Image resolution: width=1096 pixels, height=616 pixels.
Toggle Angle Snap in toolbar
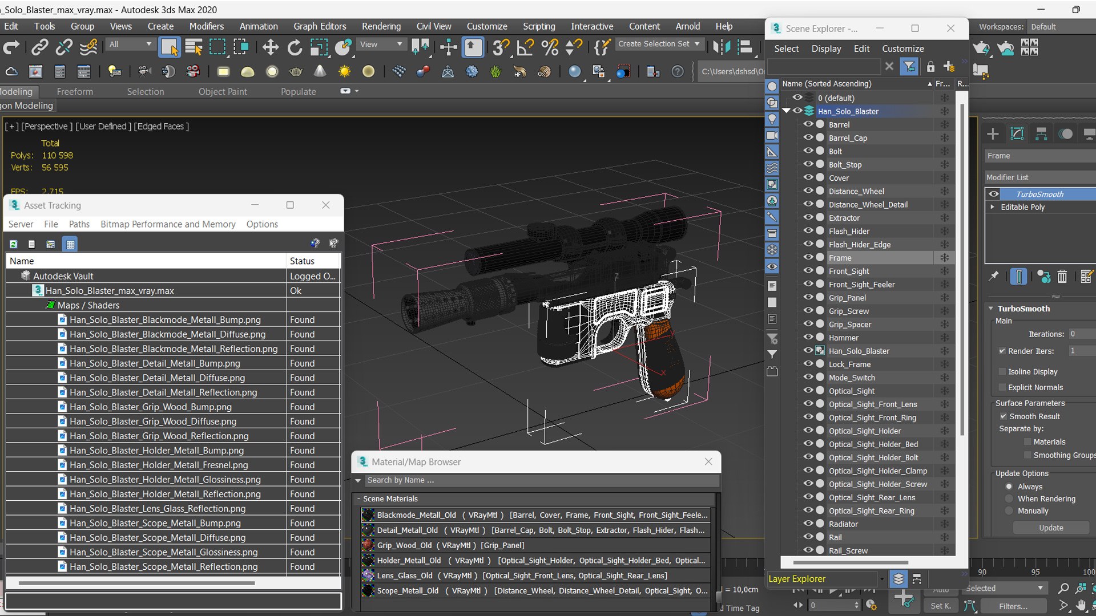(x=525, y=47)
